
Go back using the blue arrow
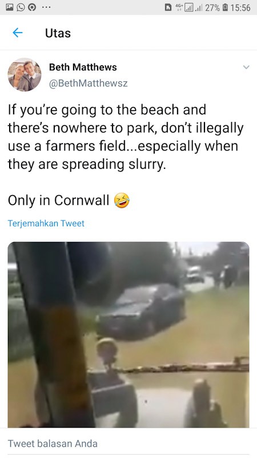point(18,33)
